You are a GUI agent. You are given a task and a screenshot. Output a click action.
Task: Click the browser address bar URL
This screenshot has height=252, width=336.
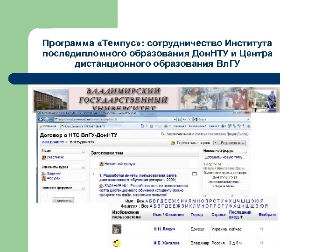pyautogui.click(x=116, y=119)
